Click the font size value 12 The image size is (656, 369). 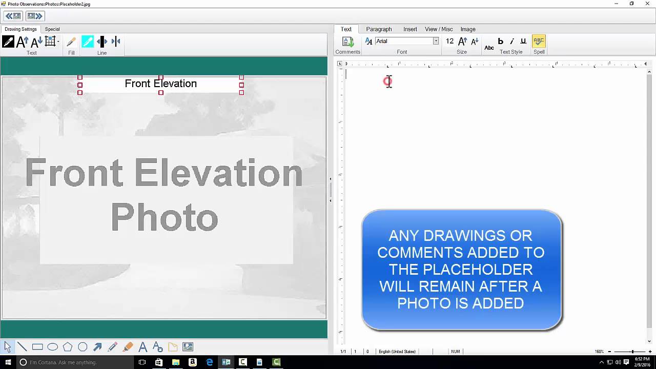click(449, 41)
